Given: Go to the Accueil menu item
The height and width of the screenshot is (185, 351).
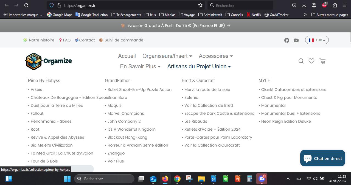Looking at the screenshot, I should pyautogui.click(x=127, y=56).
